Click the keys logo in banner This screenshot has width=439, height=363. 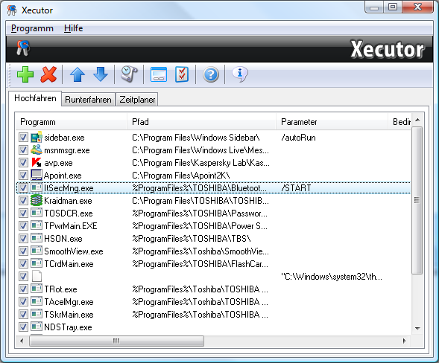pyautogui.click(x=23, y=48)
